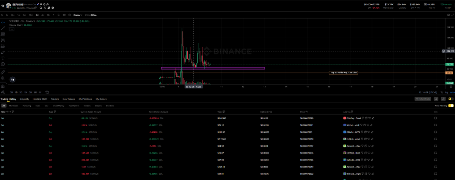Filter the Type column
The image size is (455, 180).
(x=55, y=112)
